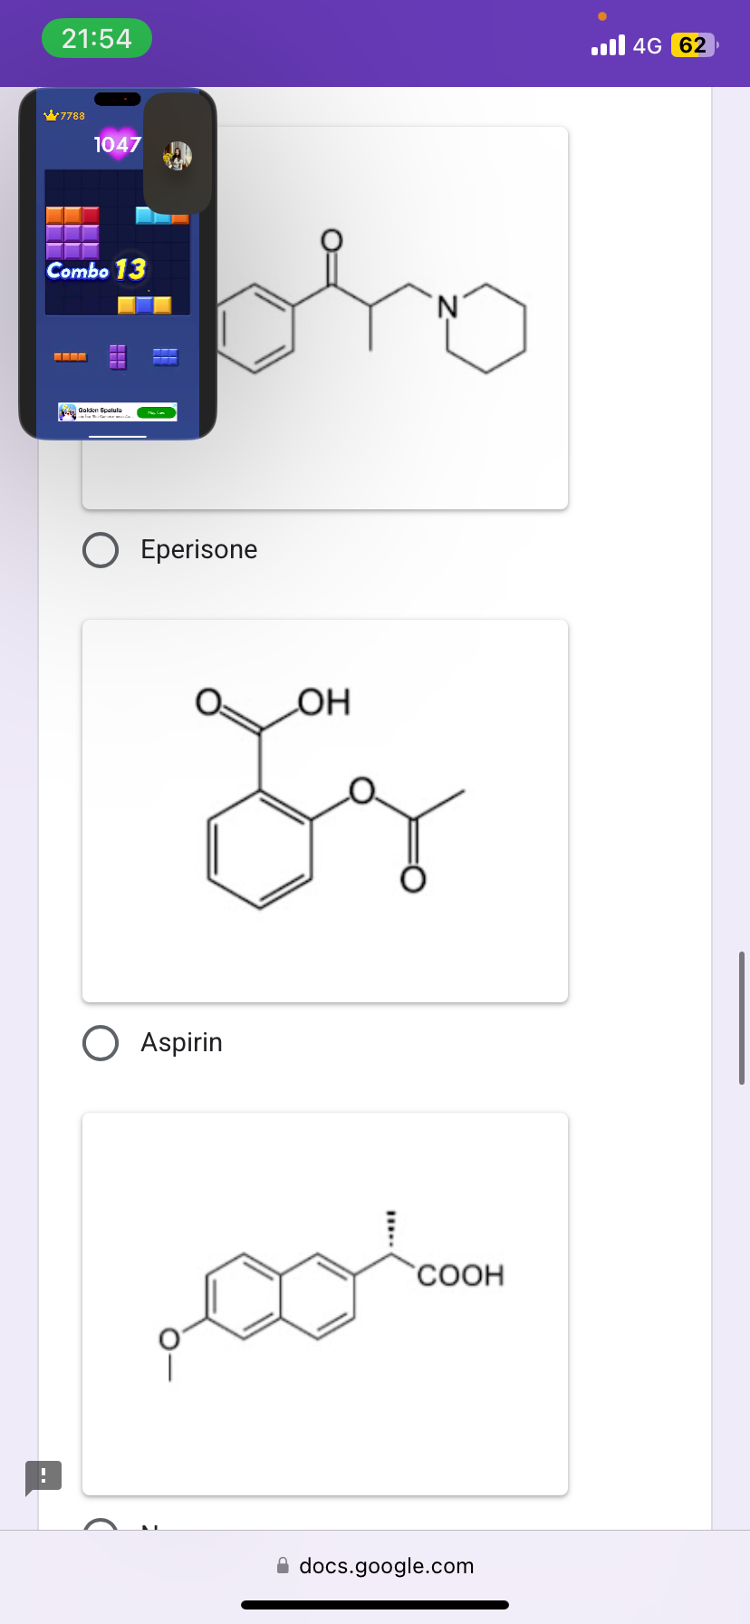Tap the circular video call participant bubble
This screenshot has height=1624, width=750.
(178, 155)
